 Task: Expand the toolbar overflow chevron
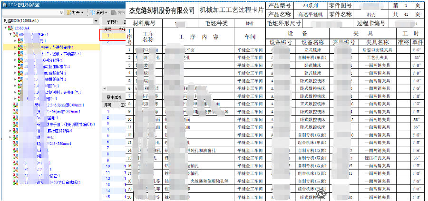[x=61, y=12]
